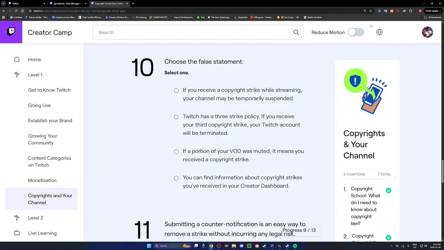Open a new browser tab
This screenshot has width=444, height=250.
(133, 3)
